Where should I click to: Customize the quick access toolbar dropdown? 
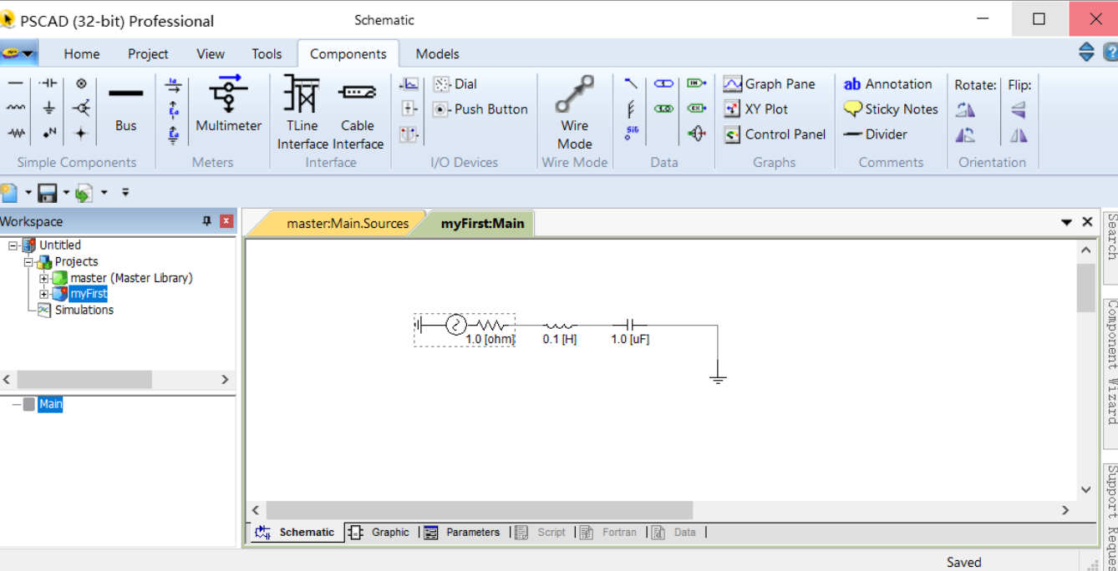125,193
